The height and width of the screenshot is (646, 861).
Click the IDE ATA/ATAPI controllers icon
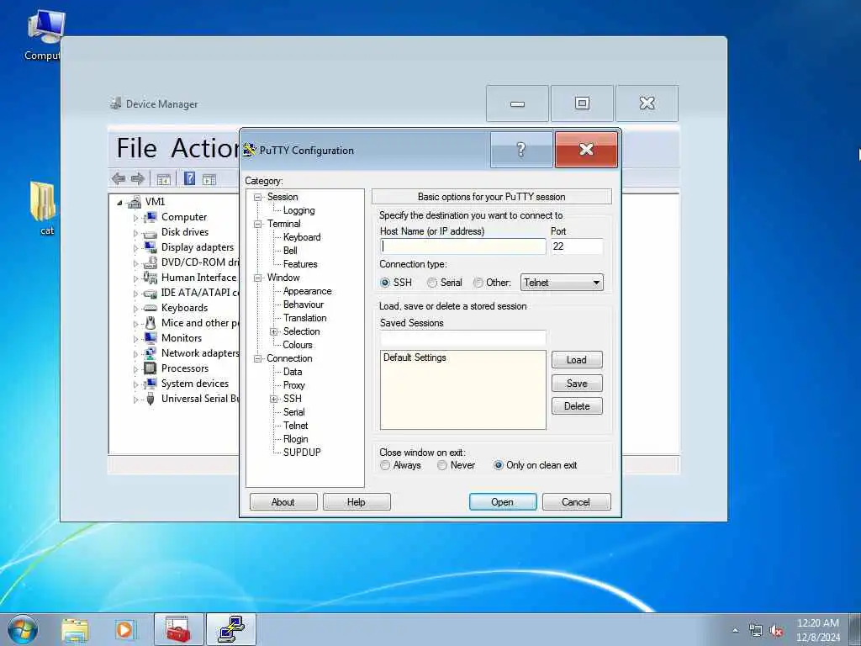click(x=150, y=293)
